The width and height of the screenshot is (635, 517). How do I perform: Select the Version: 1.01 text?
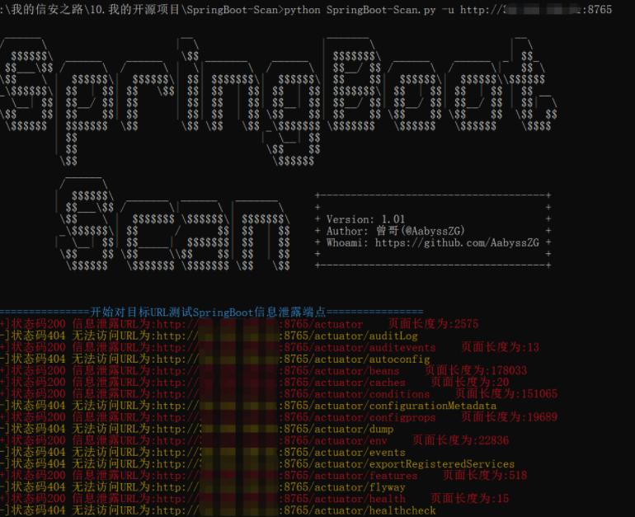365,219
